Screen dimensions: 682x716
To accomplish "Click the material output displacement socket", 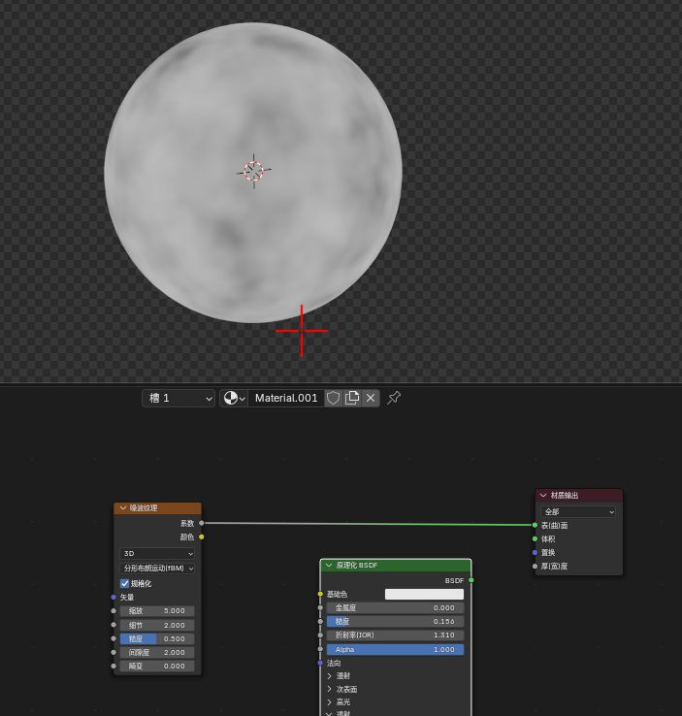I will coord(535,553).
